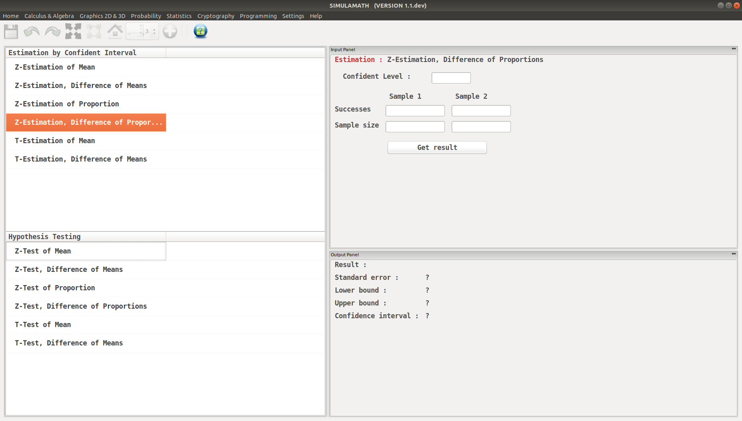Click the Confident Level input field
This screenshot has height=421, width=742.
point(451,78)
